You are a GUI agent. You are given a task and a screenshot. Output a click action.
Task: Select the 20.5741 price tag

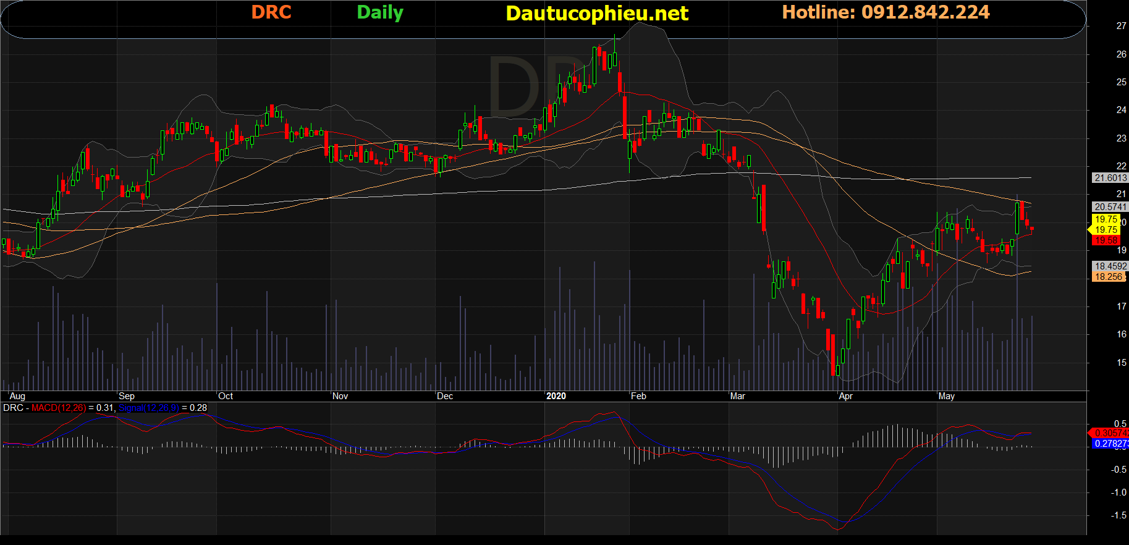tap(1110, 207)
